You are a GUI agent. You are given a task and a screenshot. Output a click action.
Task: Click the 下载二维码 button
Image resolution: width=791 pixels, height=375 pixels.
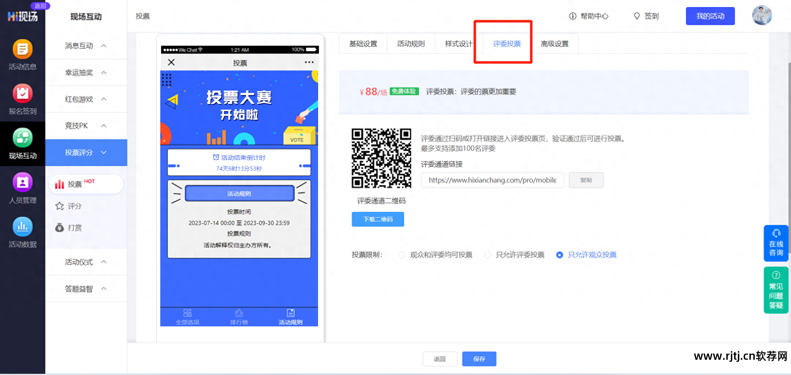tap(377, 219)
